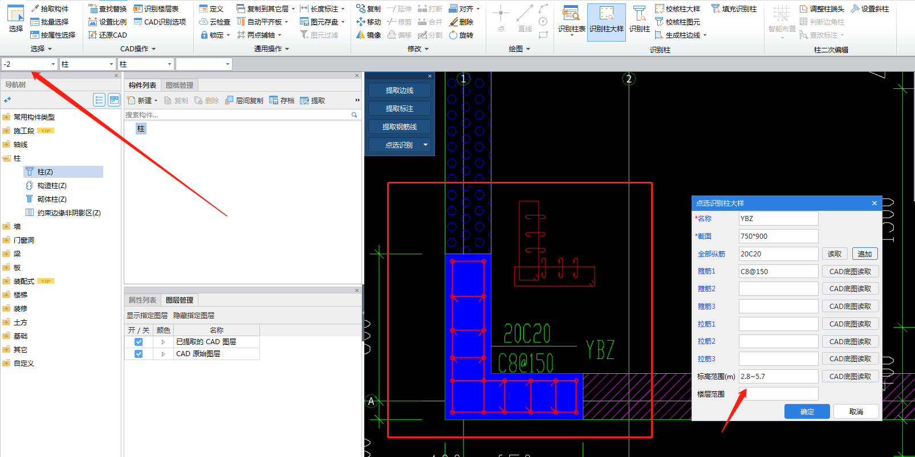This screenshot has width=915, height=457.
Task: Click 隐藏指定图层 hide specified layer
Action: [194, 315]
